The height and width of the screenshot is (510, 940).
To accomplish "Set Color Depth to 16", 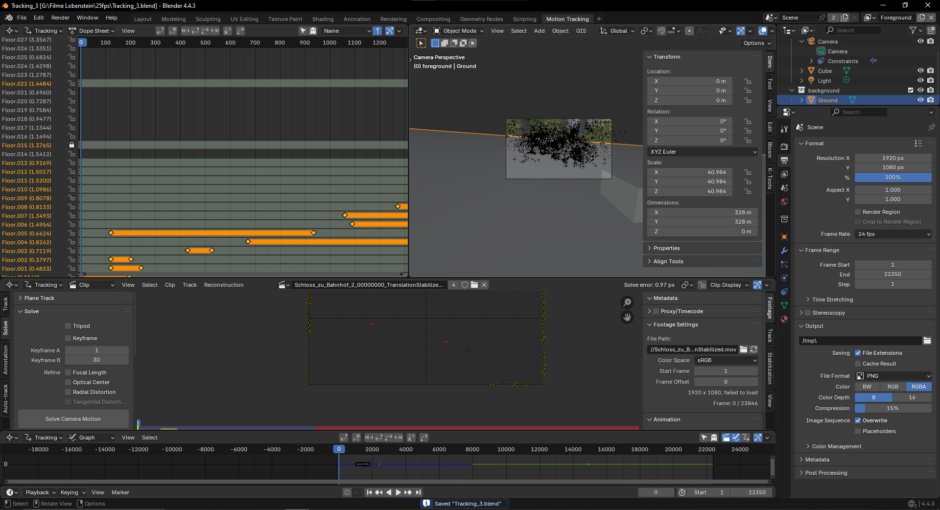I will click(912, 397).
